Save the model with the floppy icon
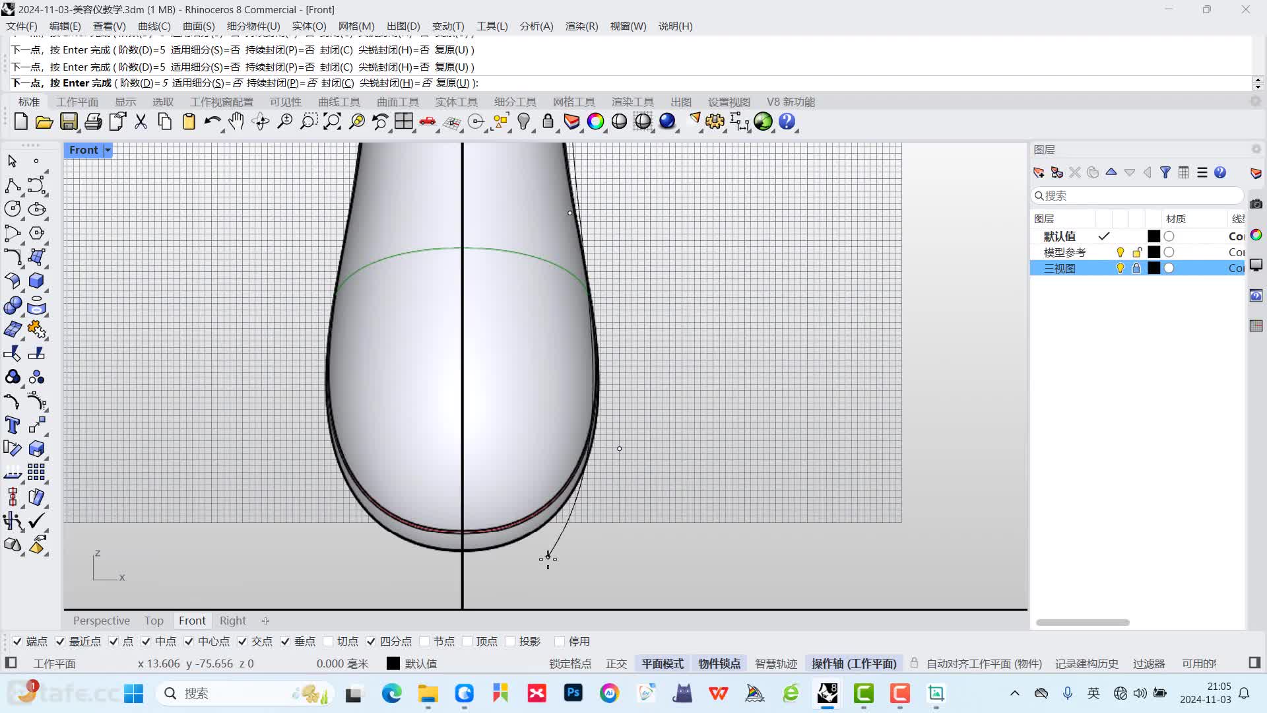The image size is (1267, 713). tap(69, 121)
